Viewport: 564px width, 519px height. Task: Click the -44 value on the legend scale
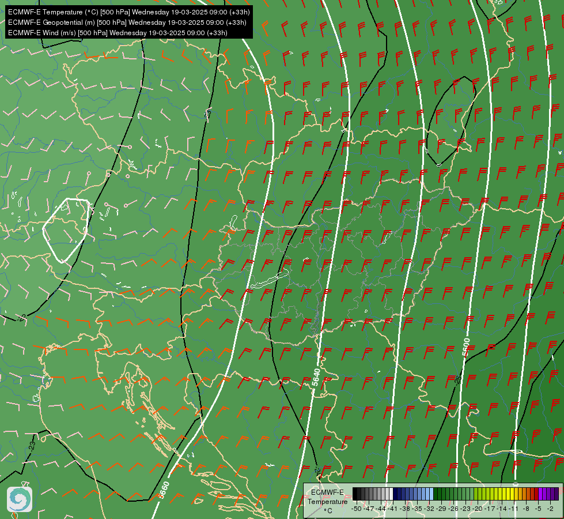381,509
